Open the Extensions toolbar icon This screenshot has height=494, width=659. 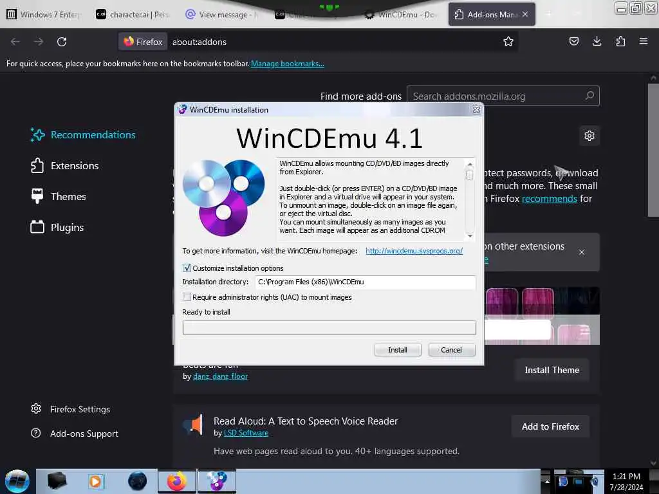[x=620, y=41]
